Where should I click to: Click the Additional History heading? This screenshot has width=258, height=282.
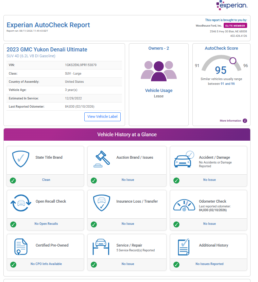[x=213, y=245]
